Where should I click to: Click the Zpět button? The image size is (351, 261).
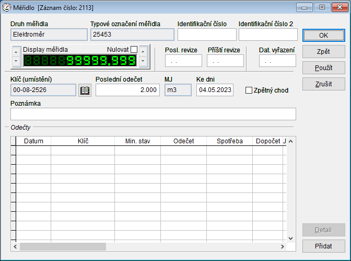click(323, 52)
